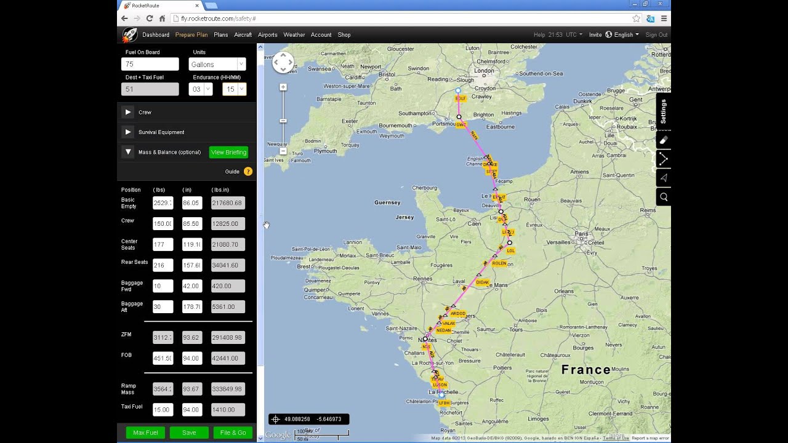Select the eraser tool on map sidebar
788x443 pixels.
pos(664,140)
